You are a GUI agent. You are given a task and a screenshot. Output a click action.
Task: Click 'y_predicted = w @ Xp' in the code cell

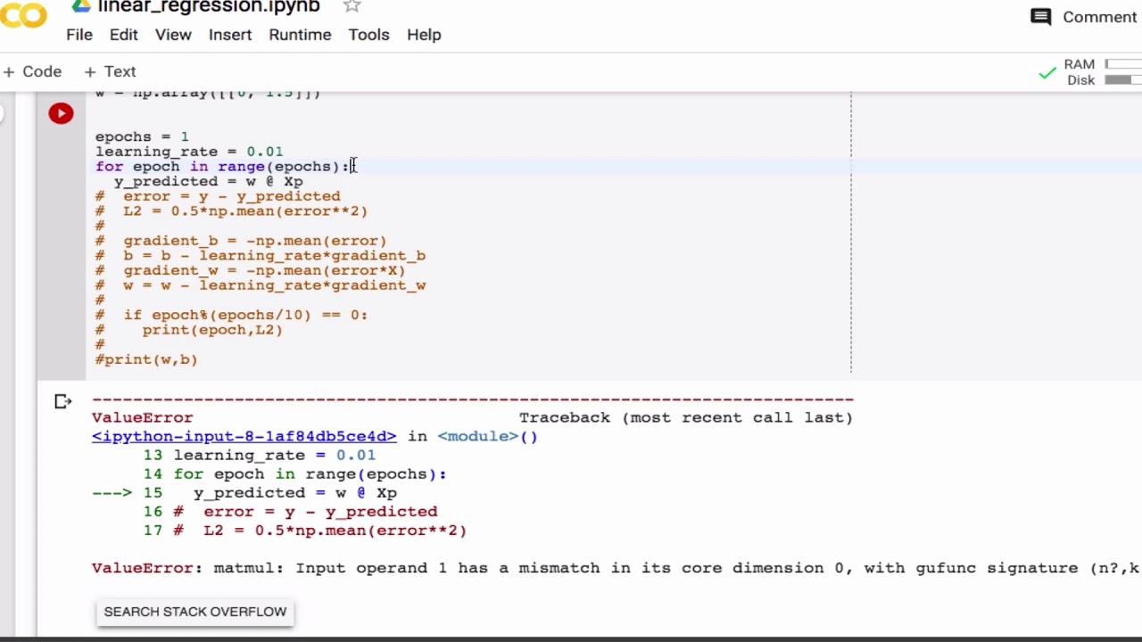click(x=208, y=181)
